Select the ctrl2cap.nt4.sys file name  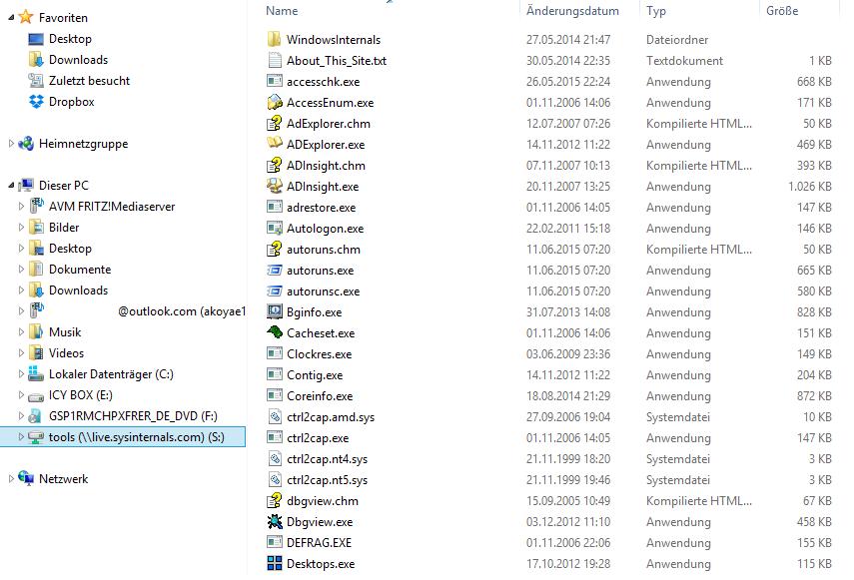[x=327, y=459]
